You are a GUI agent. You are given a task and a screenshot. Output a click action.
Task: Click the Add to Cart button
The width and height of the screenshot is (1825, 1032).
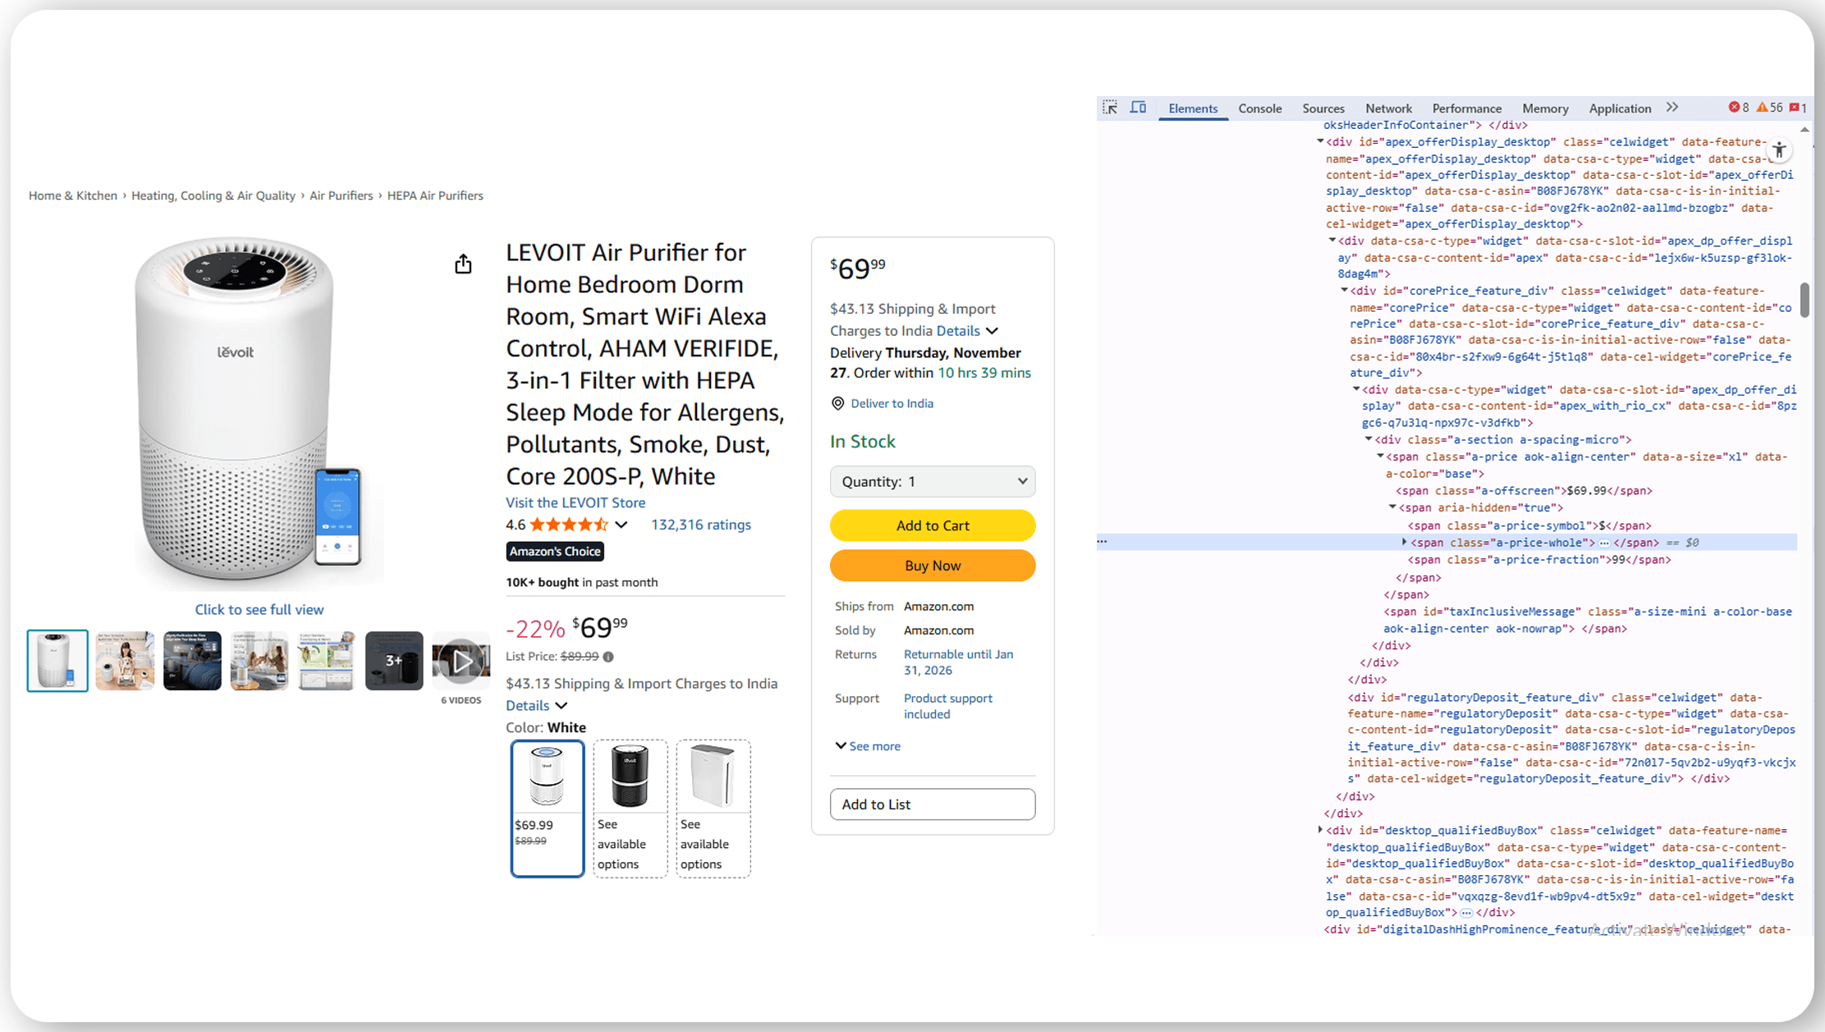coord(932,525)
